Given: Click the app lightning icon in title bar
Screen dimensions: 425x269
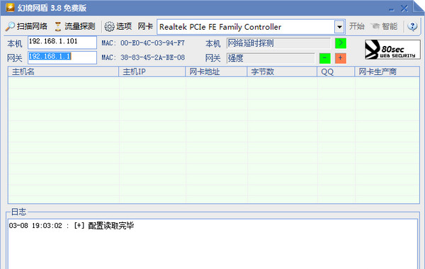Looking at the screenshot, I should pos(10,7).
